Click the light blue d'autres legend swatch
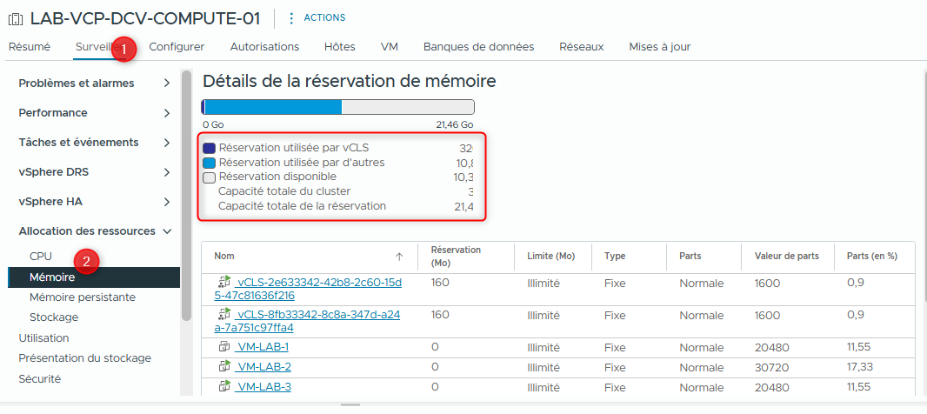Screen dimensions: 927x414 209,163
